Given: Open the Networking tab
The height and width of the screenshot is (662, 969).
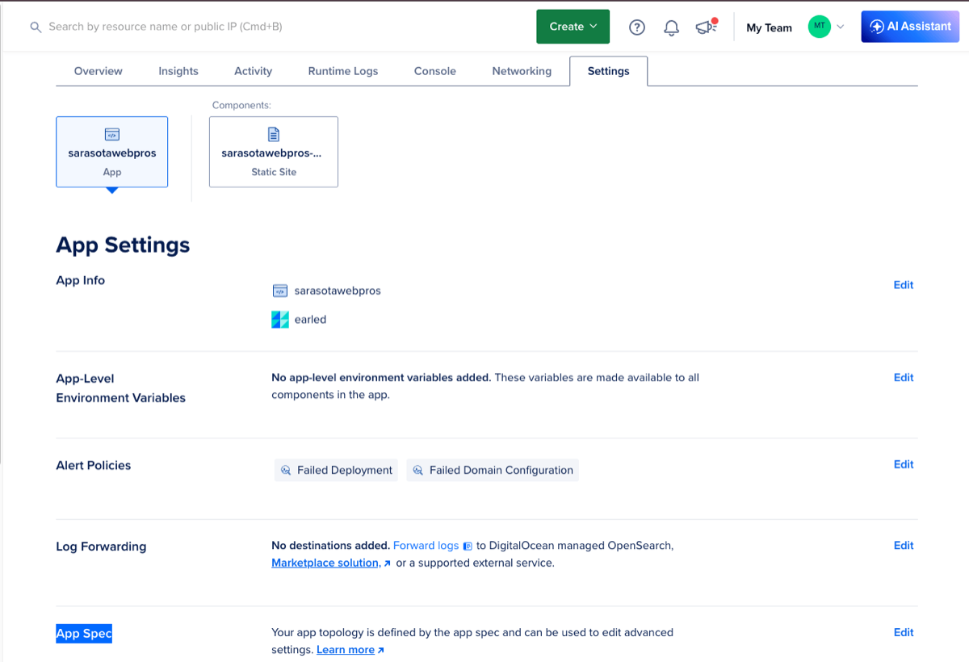Looking at the screenshot, I should click(x=522, y=71).
